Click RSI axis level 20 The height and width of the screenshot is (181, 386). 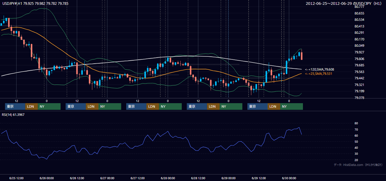pos(356,160)
